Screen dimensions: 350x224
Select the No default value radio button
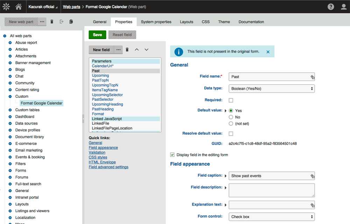pyautogui.click(x=231, y=117)
